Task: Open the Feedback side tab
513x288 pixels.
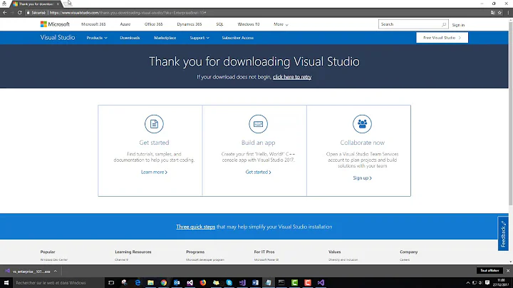Action: [503, 234]
